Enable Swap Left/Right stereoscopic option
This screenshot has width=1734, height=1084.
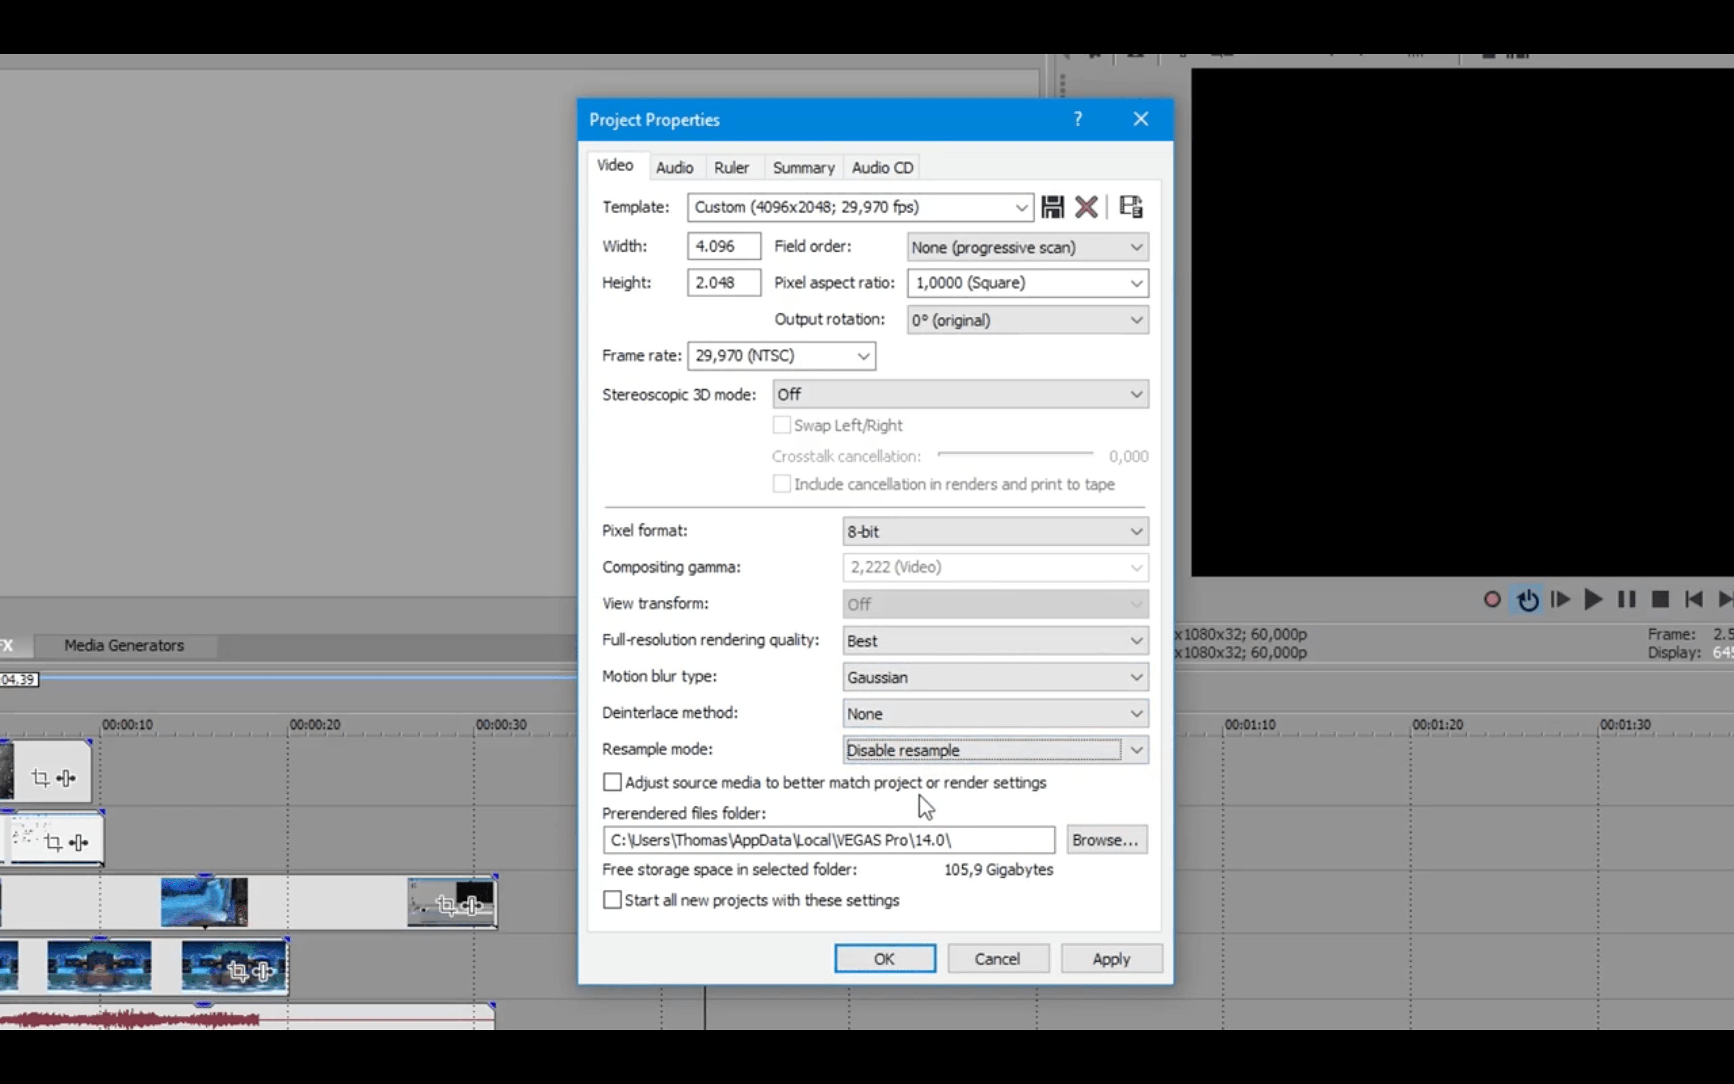pyautogui.click(x=781, y=425)
